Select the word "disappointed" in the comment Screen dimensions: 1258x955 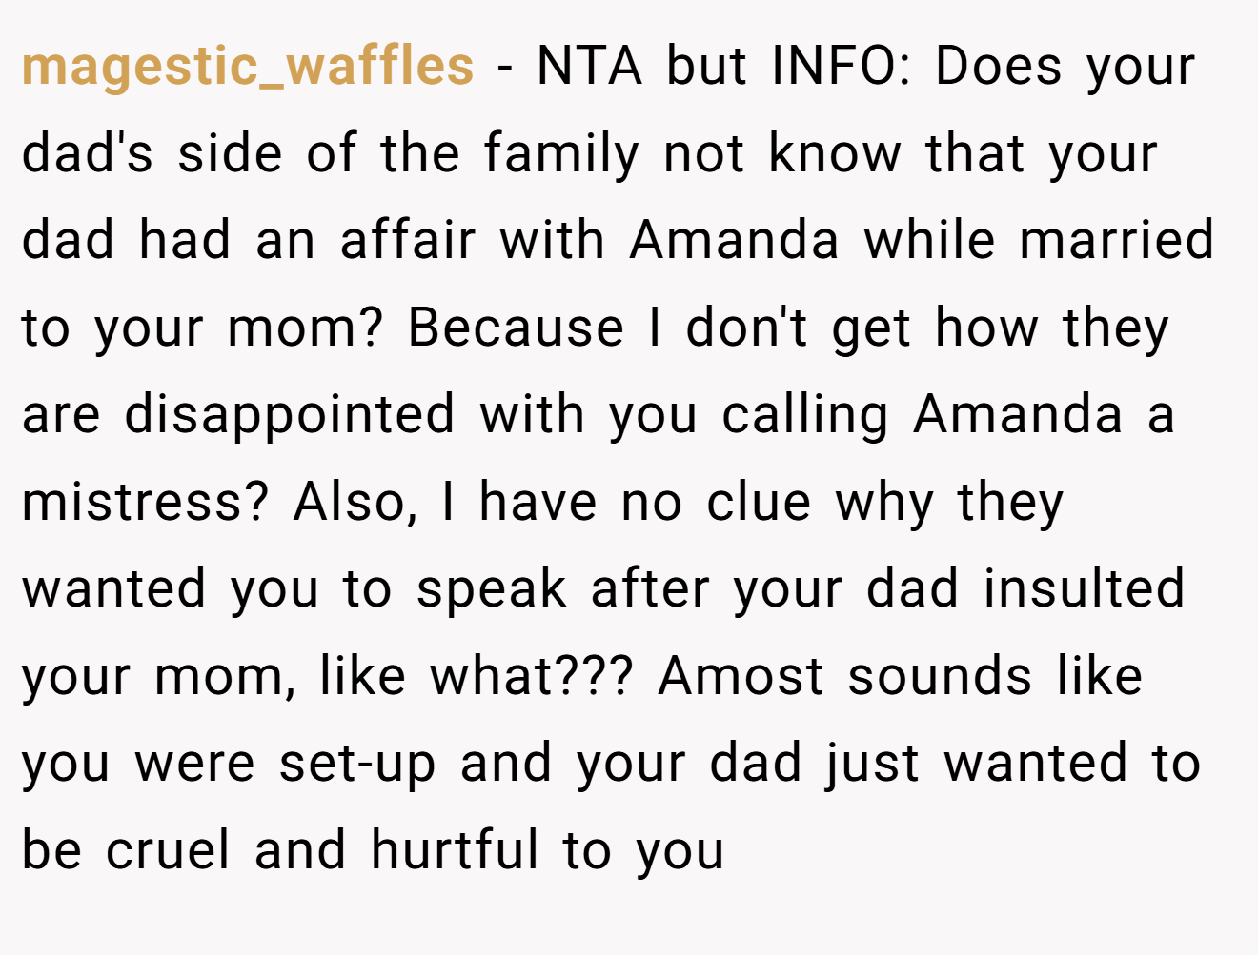point(290,417)
